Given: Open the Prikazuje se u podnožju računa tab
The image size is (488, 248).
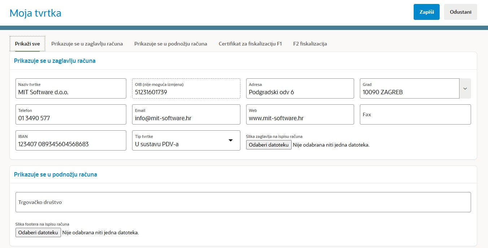Looking at the screenshot, I should (171, 44).
